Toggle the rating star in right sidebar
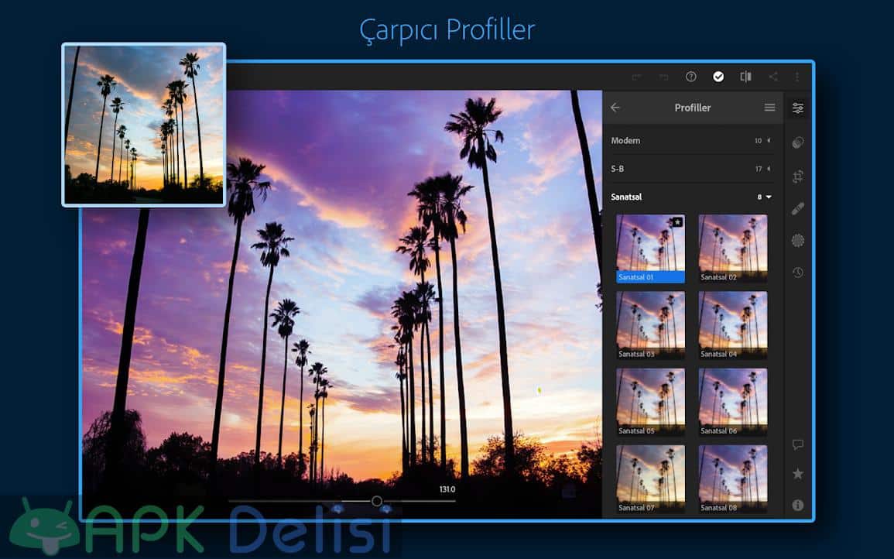 (797, 474)
